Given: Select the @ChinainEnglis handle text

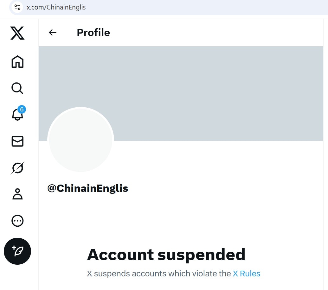Looking at the screenshot, I should pyautogui.click(x=88, y=188).
